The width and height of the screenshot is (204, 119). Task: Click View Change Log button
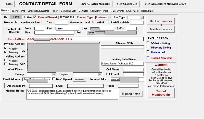(127, 4)
